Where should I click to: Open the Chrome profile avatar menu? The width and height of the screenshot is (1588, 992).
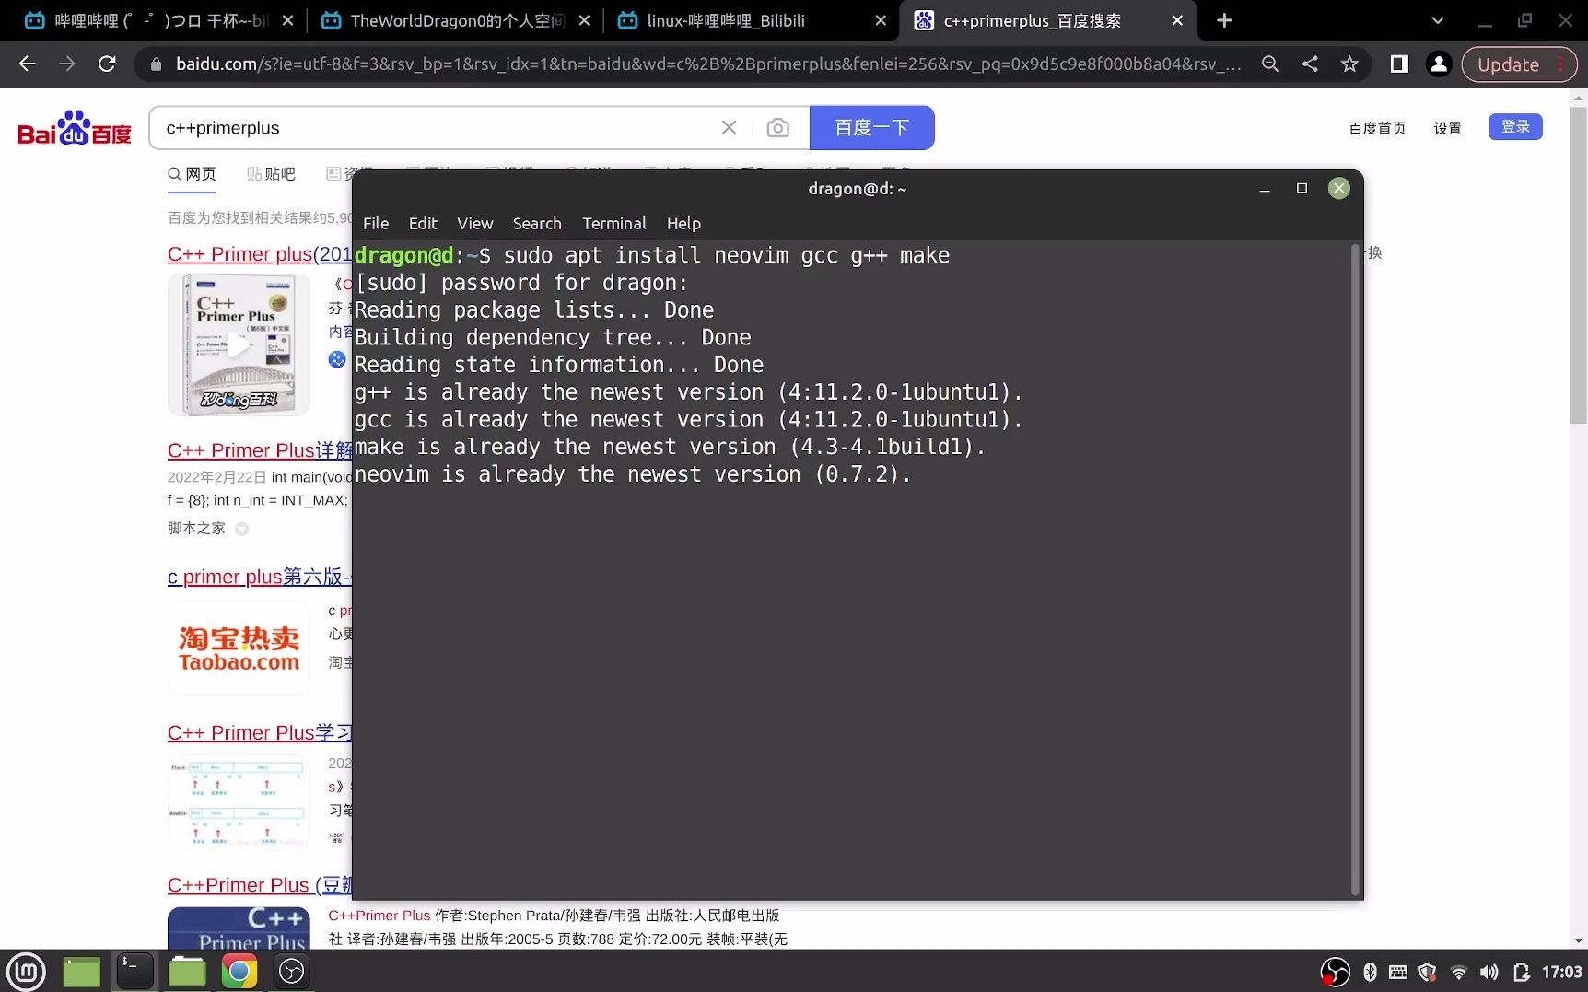pyautogui.click(x=1439, y=64)
